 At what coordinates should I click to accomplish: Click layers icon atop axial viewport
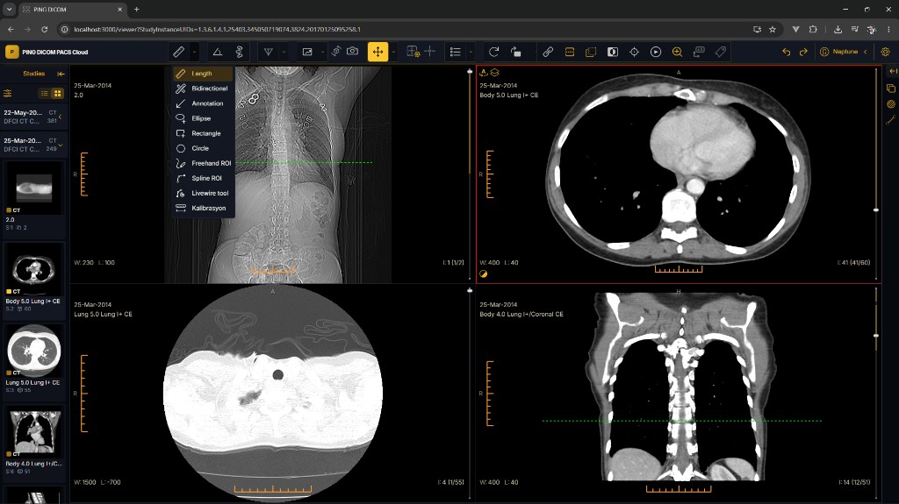click(495, 73)
